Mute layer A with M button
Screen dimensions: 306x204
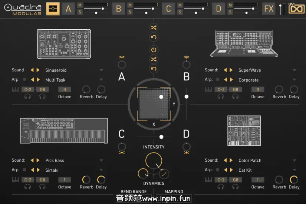[80, 5]
